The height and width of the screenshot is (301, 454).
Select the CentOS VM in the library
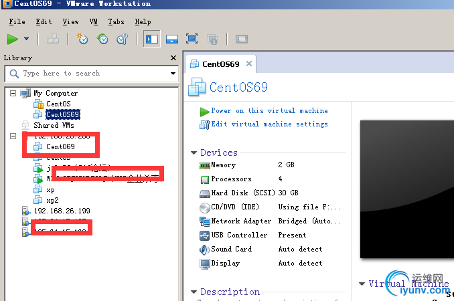pyautogui.click(x=58, y=104)
